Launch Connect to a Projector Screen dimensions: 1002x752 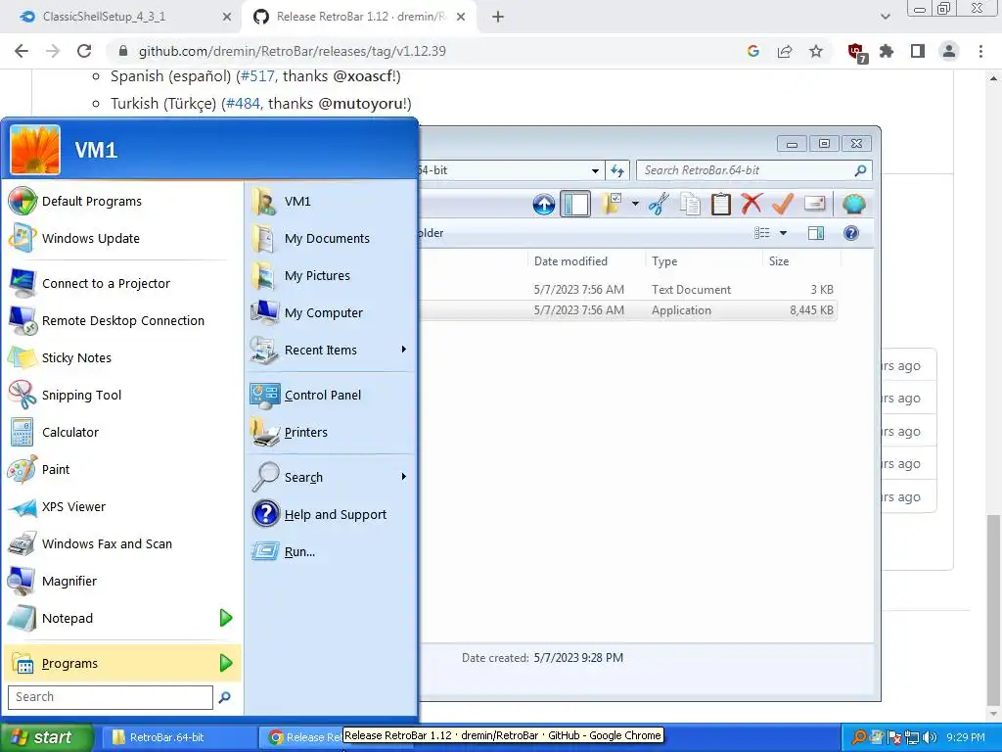pyautogui.click(x=121, y=283)
